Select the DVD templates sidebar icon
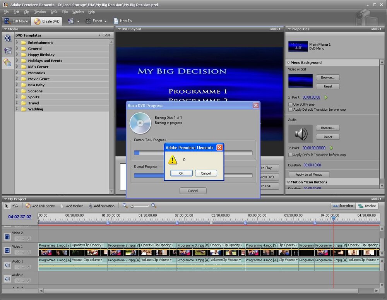 tap(7, 62)
